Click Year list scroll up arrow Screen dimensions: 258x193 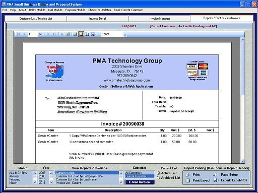click(51, 173)
